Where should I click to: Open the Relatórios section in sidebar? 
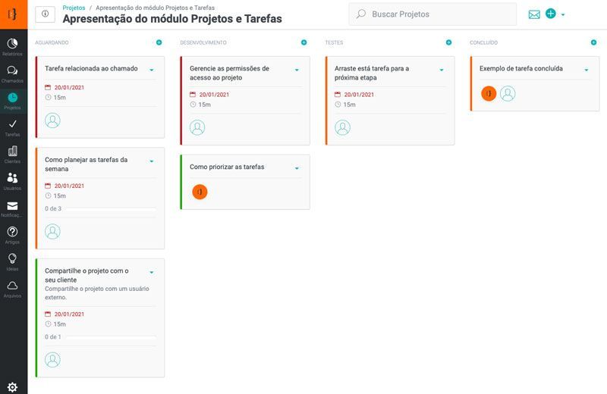tap(13, 45)
